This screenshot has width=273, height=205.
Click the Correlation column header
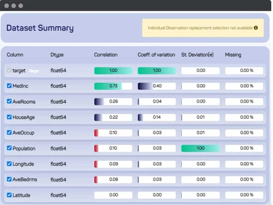tap(106, 55)
